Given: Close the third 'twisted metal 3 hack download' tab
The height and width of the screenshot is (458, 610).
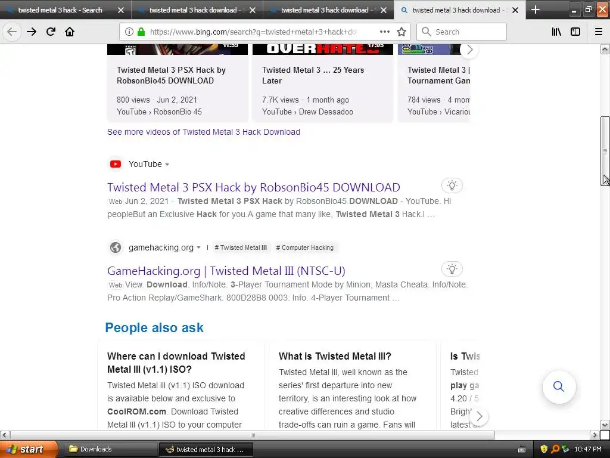Looking at the screenshot, I should coord(384,10).
